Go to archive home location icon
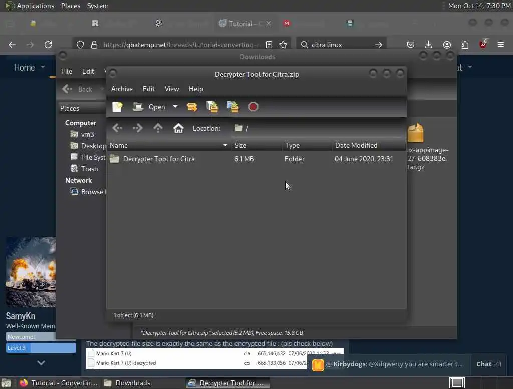513x389 pixels. pos(178,128)
